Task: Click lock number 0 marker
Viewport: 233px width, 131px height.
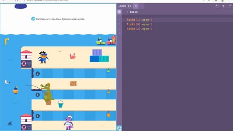Action: pos(37,74)
